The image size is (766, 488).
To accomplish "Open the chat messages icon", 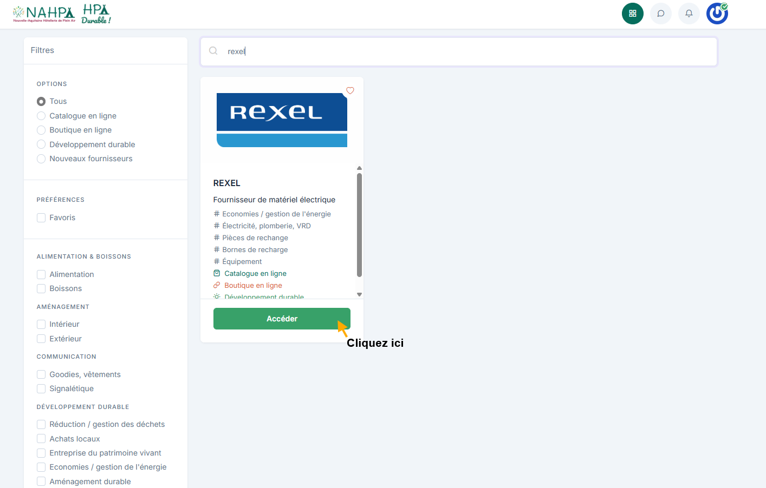I will pyautogui.click(x=660, y=14).
